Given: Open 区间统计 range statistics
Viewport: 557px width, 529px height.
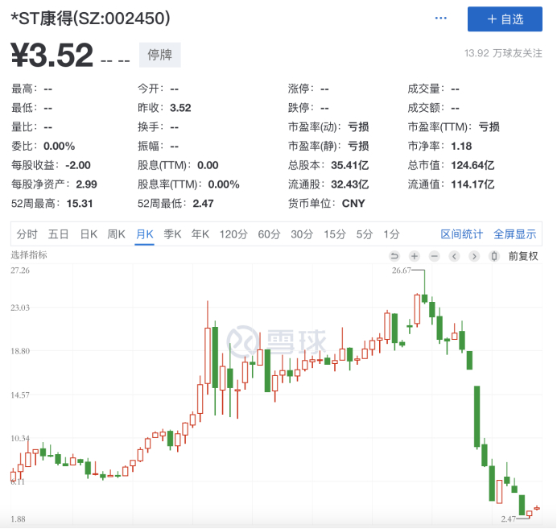Looking at the screenshot, I should click(462, 234).
